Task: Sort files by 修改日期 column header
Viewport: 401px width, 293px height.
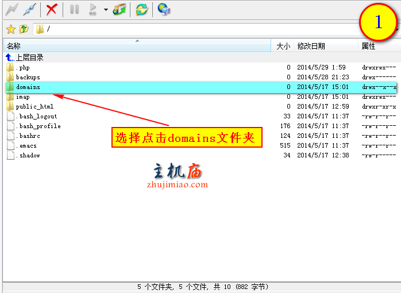Action: pos(326,46)
